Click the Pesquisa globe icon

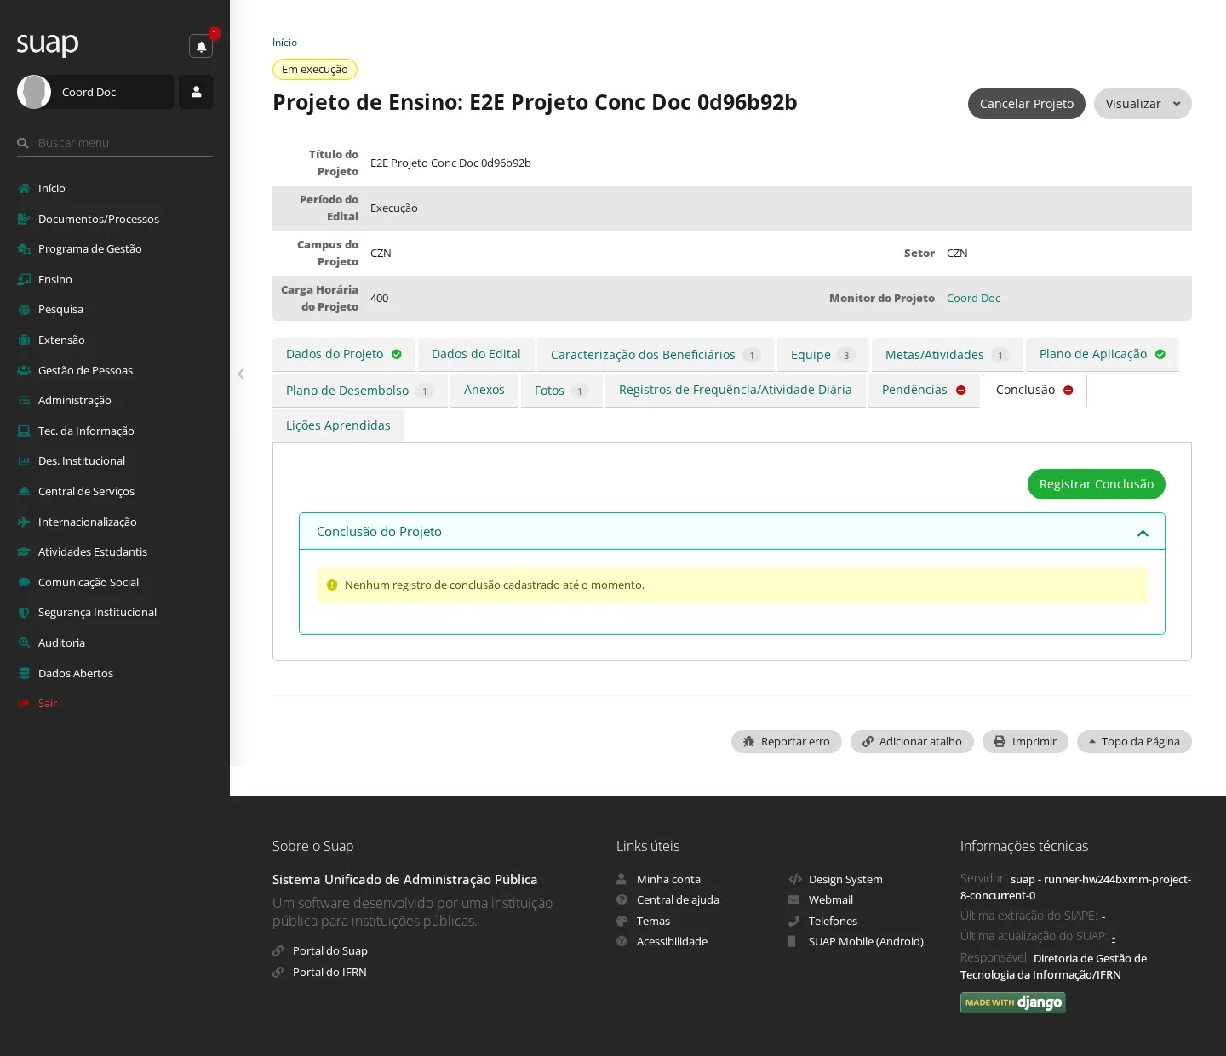[x=24, y=310]
